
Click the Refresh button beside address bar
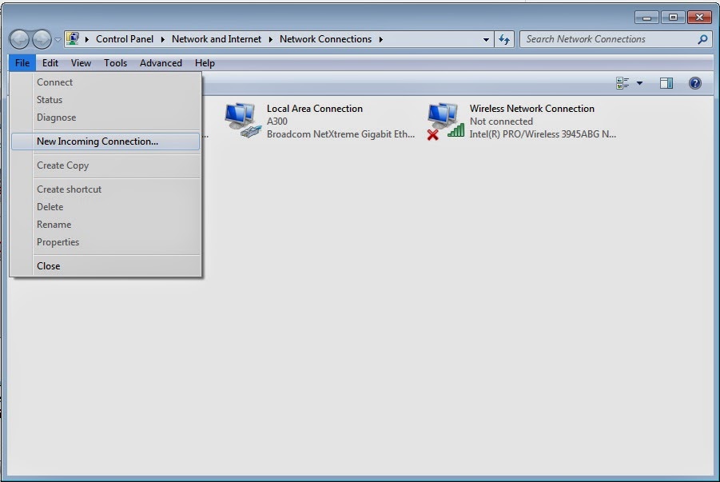coord(504,40)
